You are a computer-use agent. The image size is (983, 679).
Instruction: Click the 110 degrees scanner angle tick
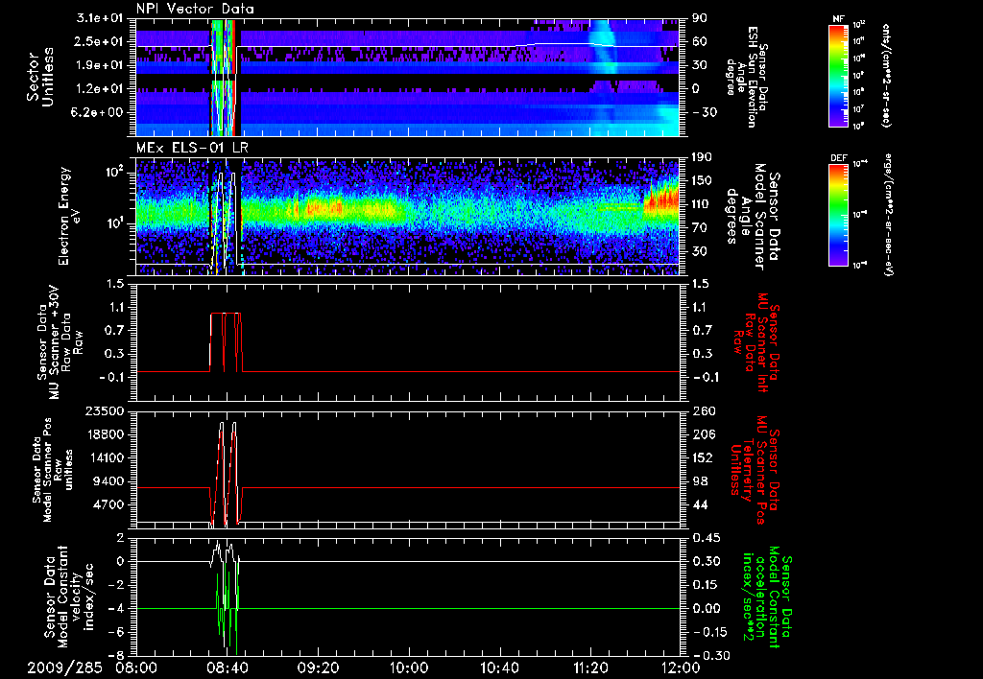click(x=701, y=204)
